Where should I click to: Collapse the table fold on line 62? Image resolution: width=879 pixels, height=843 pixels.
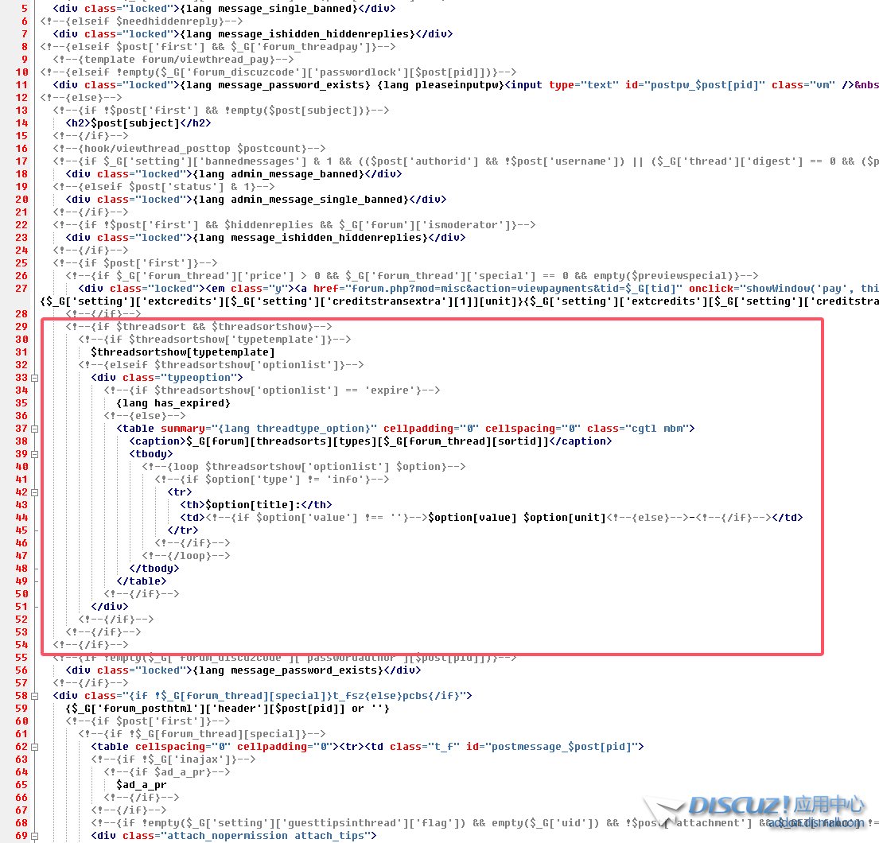(34, 747)
